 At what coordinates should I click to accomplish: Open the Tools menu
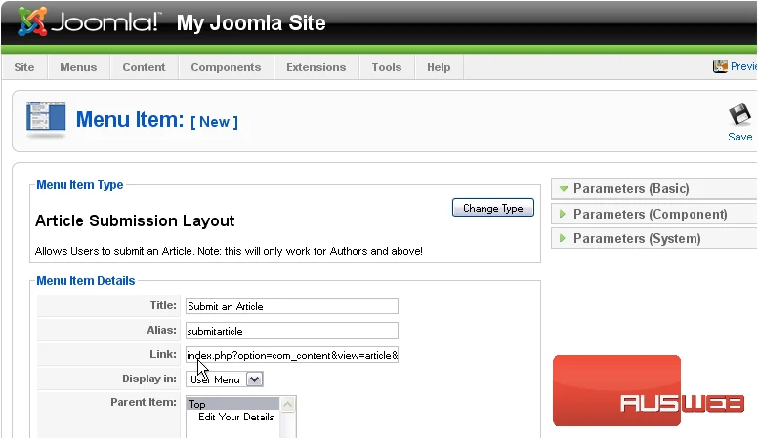tap(387, 67)
